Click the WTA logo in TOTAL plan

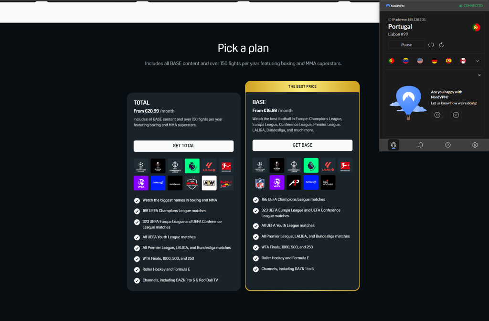coord(141,183)
